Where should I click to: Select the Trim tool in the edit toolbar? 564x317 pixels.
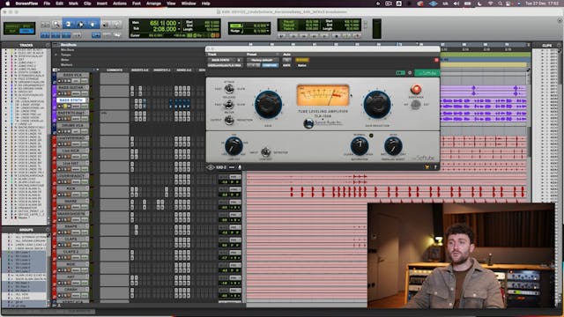click(x=69, y=25)
